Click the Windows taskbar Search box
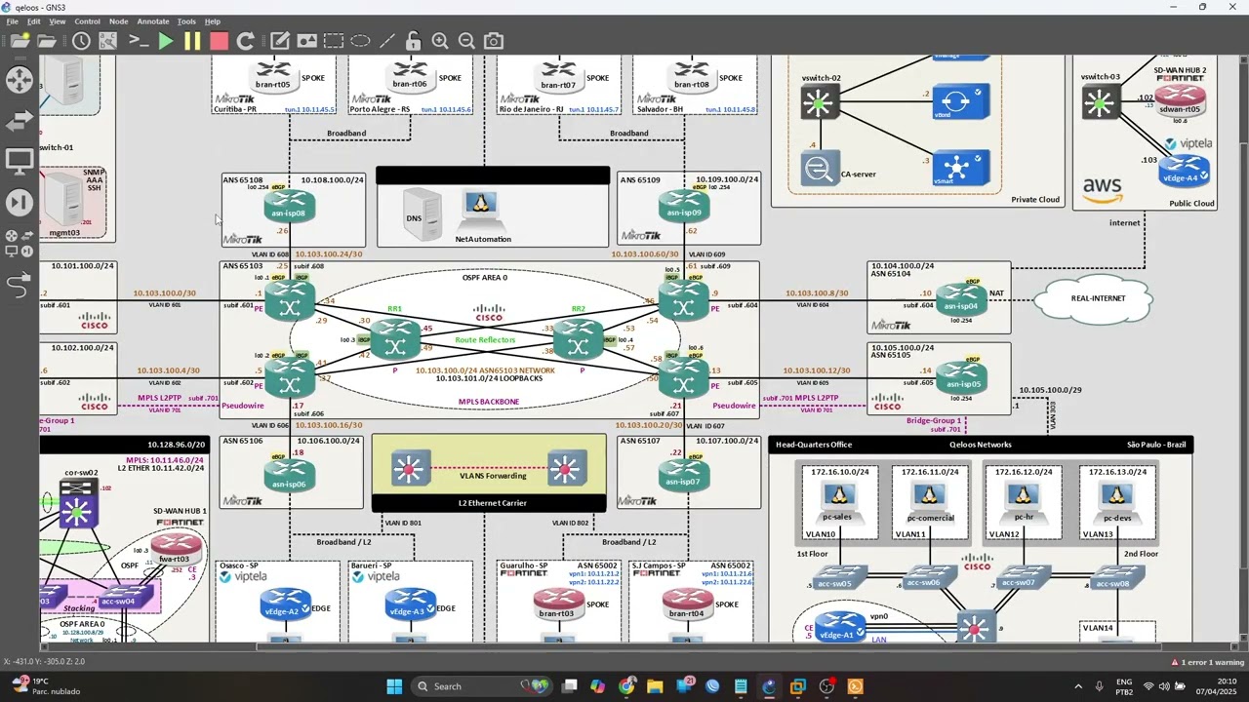1249x702 pixels. coord(483,686)
